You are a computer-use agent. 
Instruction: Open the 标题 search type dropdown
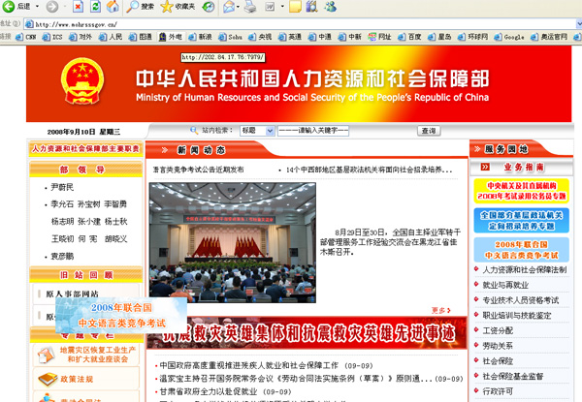click(x=257, y=131)
